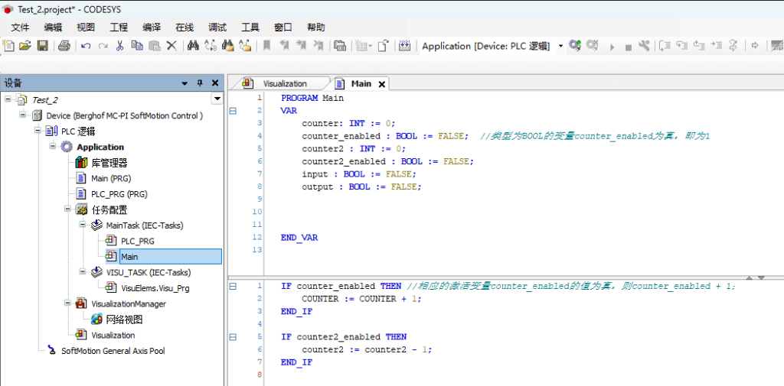Toggle pin on the 设备 panel
The height and width of the screenshot is (386, 784).
[201, 83]
